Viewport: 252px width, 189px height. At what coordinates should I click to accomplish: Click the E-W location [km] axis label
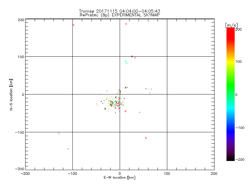[x=119, y=178]
